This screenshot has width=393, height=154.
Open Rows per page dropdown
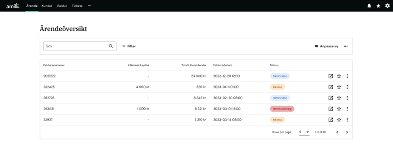pos(304,132)
